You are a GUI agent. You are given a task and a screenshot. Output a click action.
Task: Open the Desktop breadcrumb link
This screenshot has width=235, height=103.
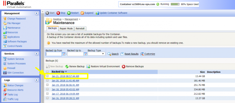[x=57, y=19]
